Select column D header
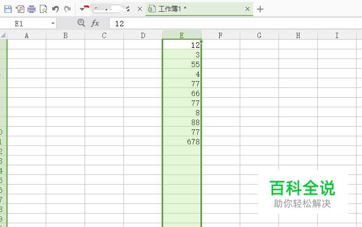 pyautogui.click(x=143, y=35)
